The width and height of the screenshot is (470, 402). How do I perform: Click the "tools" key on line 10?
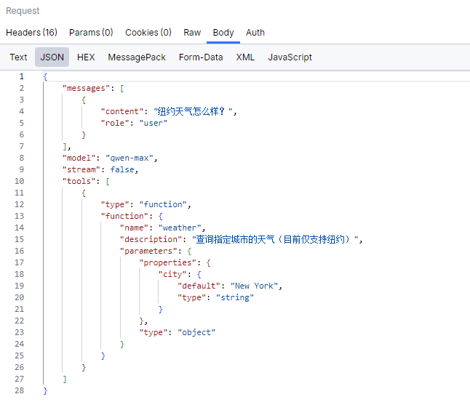(x=79, y=181)
